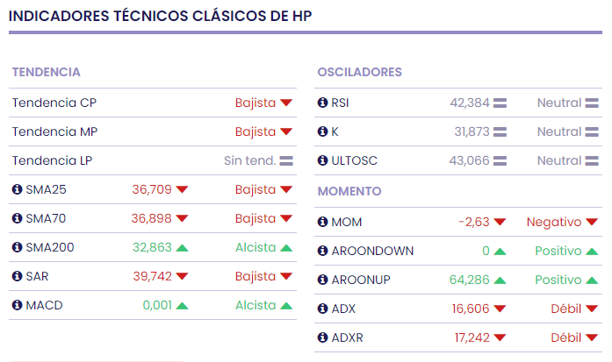Click the RSI info icon
612x362 pixels.
tap(322, 103)
